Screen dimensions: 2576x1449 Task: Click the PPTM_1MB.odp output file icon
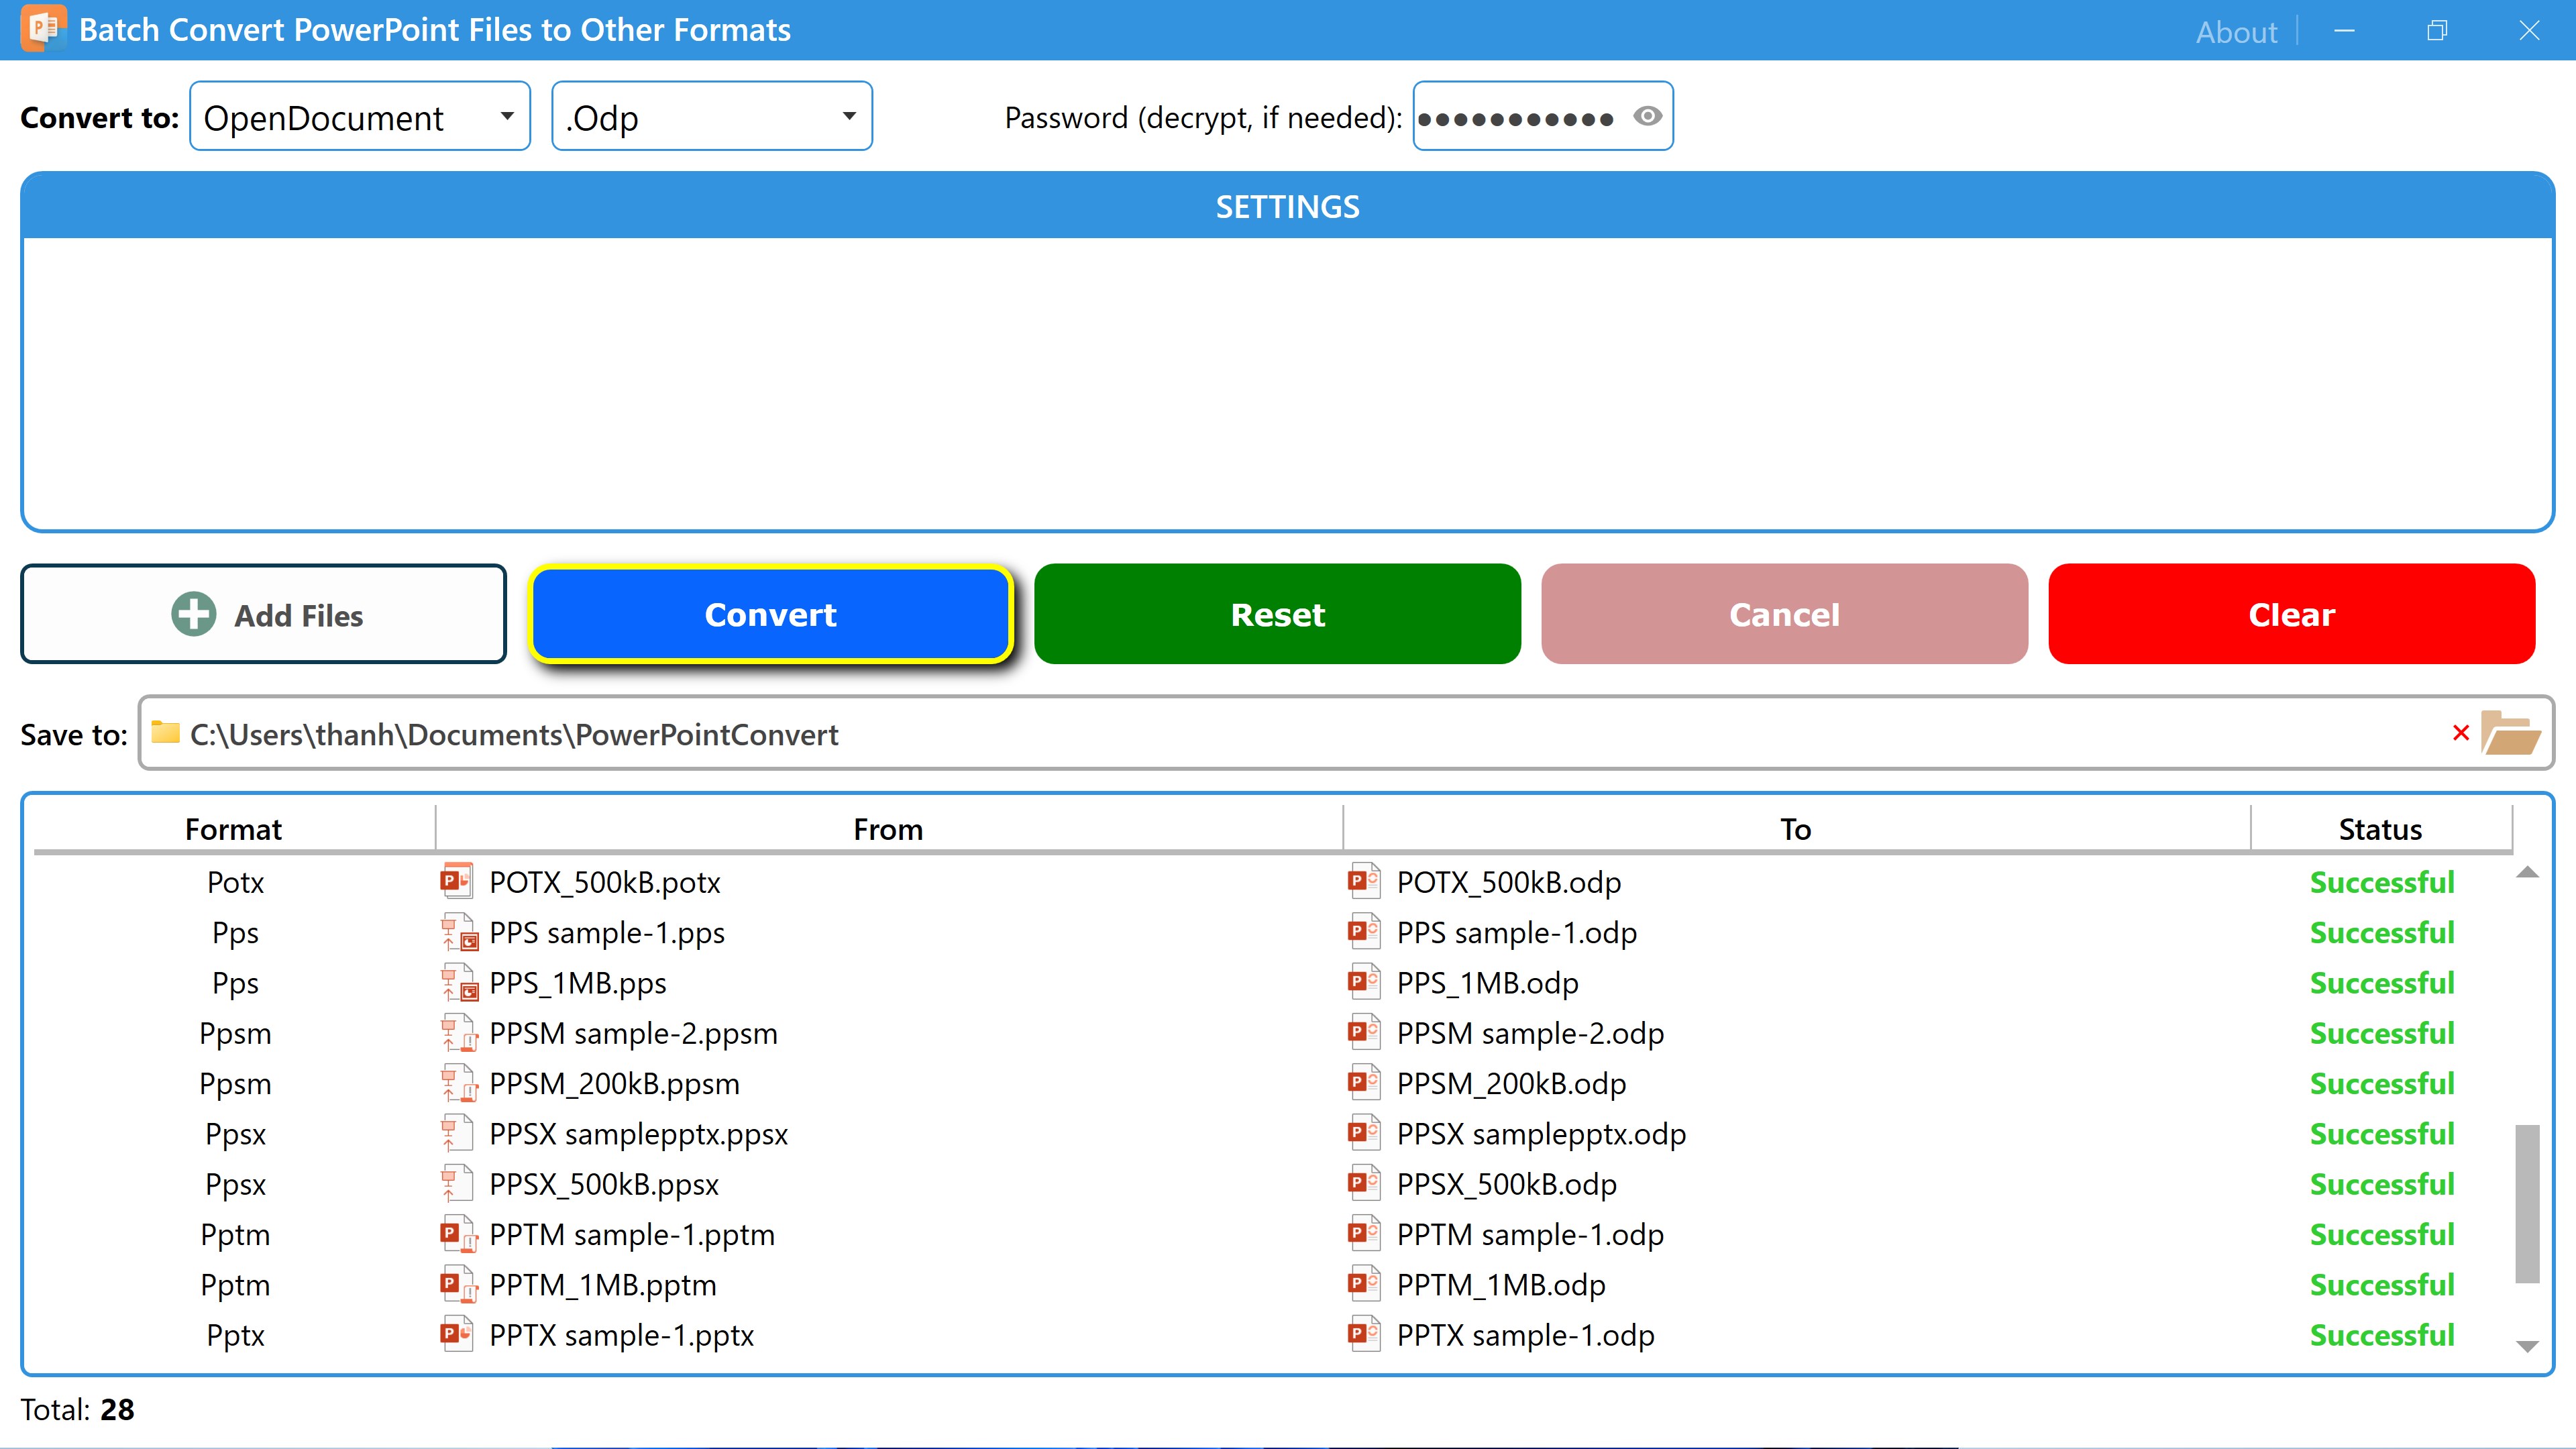1364,1284
